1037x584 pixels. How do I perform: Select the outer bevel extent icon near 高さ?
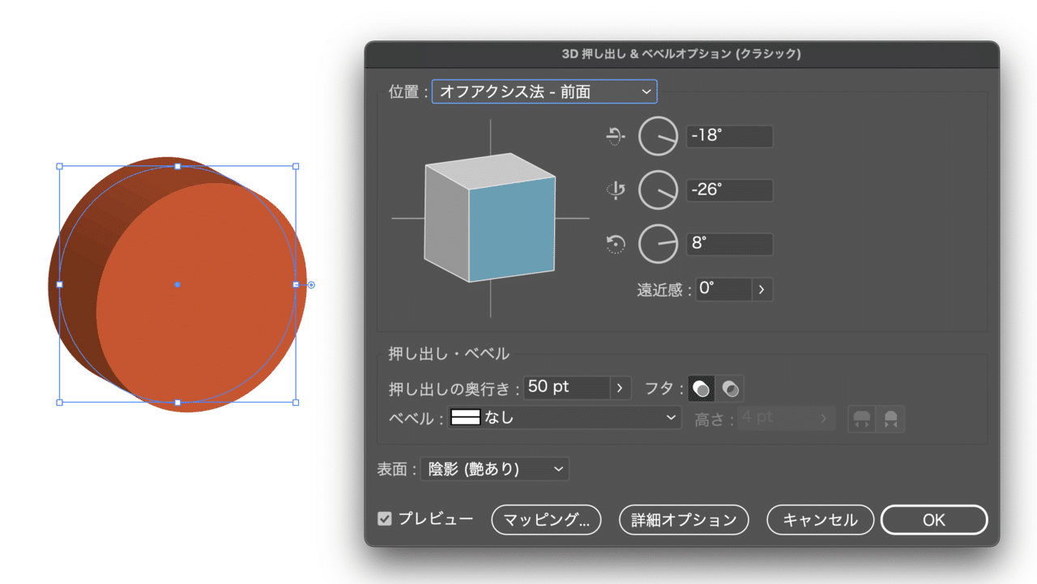click(x=861, y=419)
